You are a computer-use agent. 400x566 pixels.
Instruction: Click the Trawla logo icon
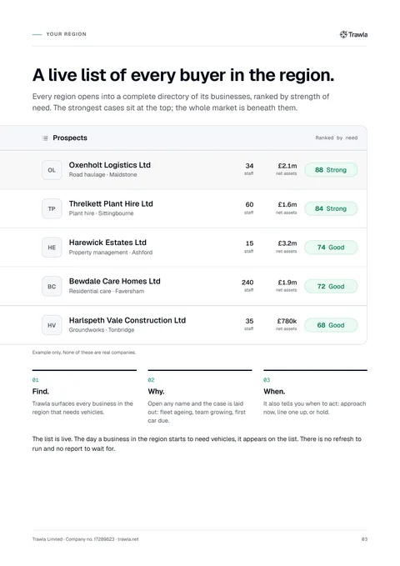click(343, 34)
